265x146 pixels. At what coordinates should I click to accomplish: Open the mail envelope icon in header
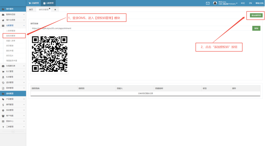click(208, 3)
